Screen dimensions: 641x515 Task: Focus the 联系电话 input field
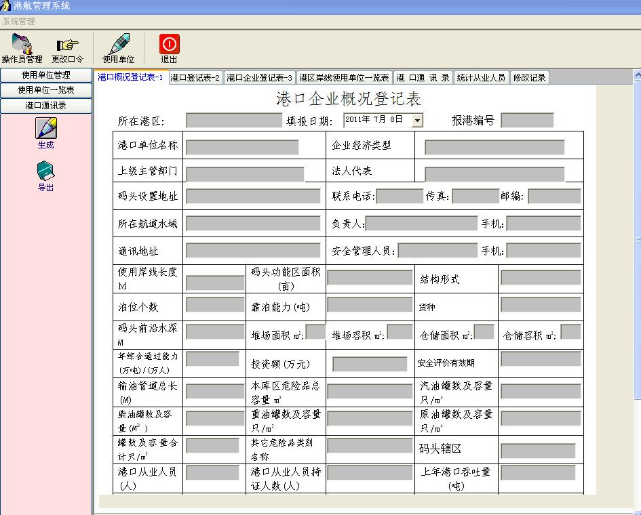click(x=400, y=196)
